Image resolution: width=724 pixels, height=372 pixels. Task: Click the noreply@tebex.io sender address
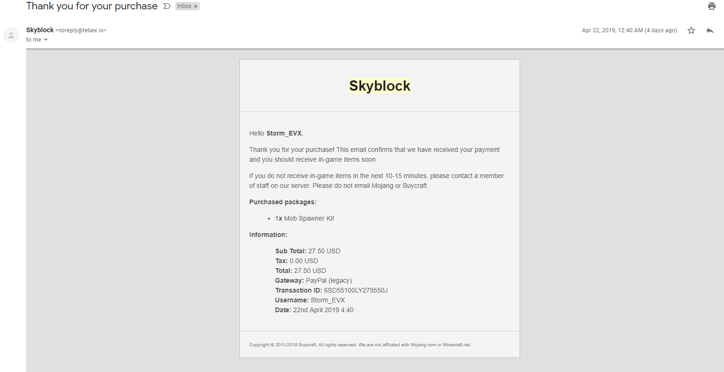[x=81, y=30]
